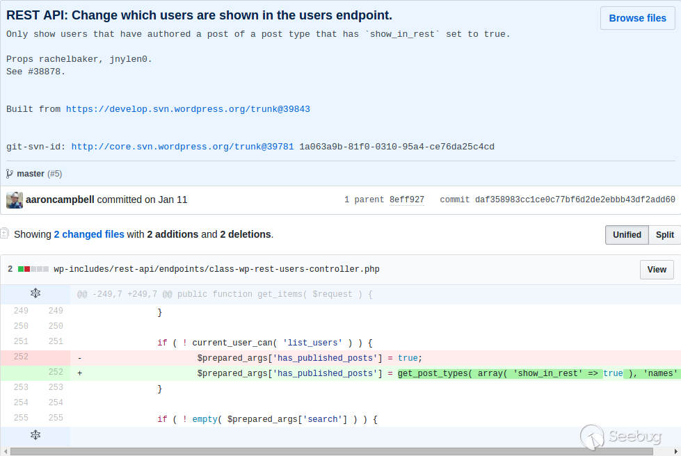Click the Browse files button
Image resolution: width=681 pixels, height=456 pixels.
pos(637,18)
